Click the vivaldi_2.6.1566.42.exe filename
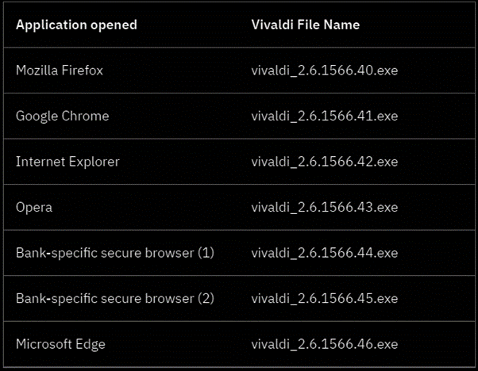 324,162
